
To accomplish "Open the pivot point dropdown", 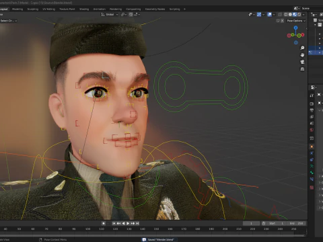I will [x=124, y=14].
